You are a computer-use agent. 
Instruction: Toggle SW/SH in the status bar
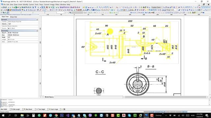pyautogui.click(x=185, y=112)
